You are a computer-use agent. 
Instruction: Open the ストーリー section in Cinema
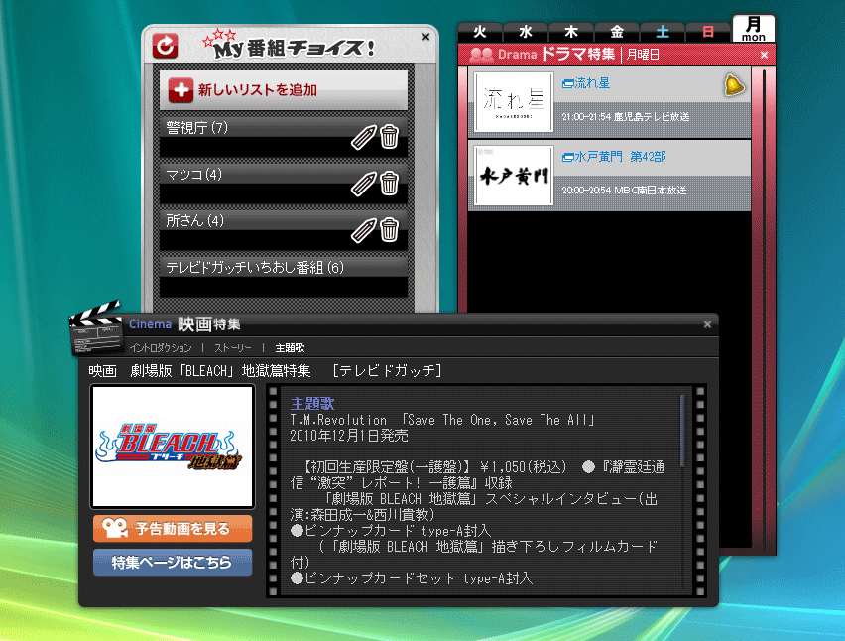tap(233, 348)
